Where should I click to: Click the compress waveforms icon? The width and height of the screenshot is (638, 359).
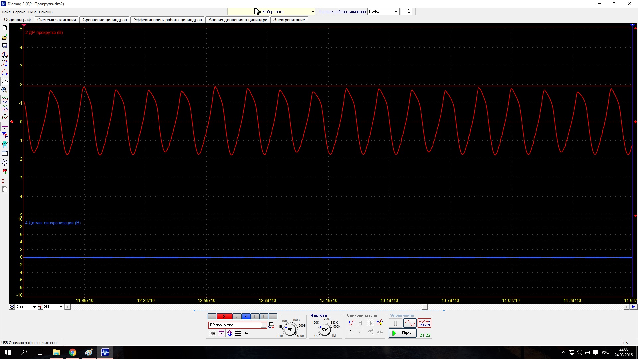point(5,118)
